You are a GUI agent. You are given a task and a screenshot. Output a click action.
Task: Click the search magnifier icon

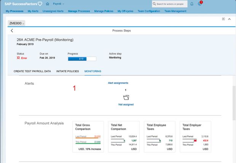(x=154, y=4)
